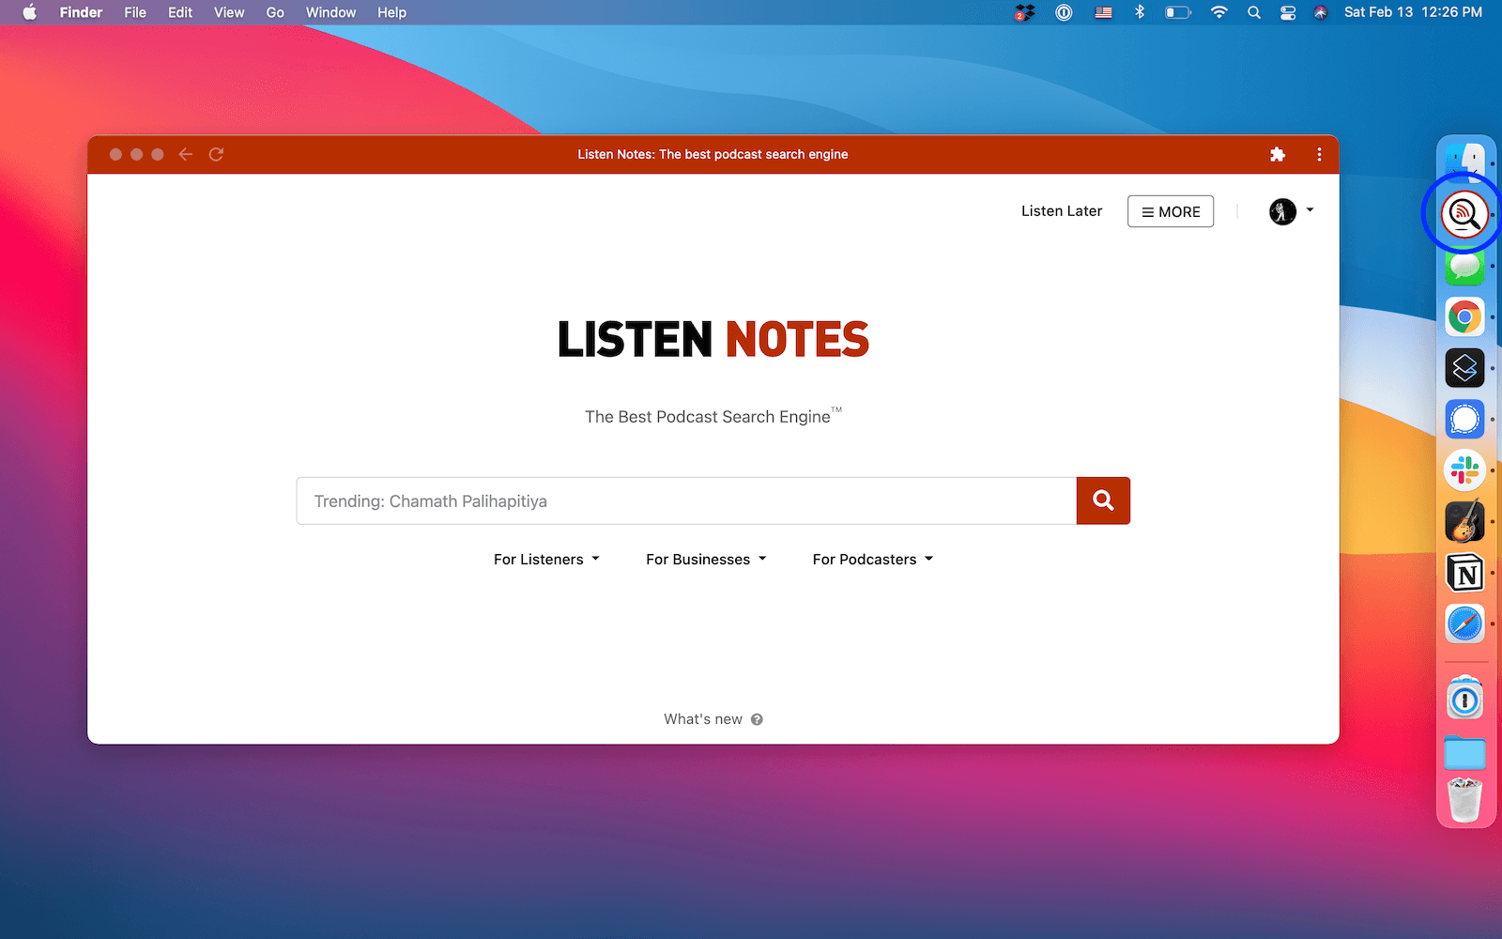Open the Window menu
This screenshot has height=939, width=1502.
coord(330,12)
